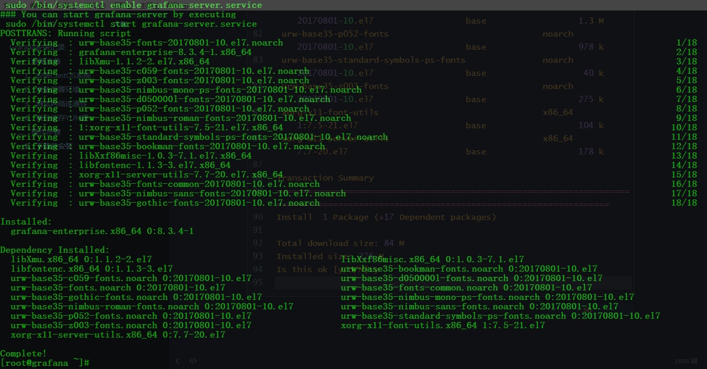Click 'libXmu.x86_64 0:1.1.2-2.el7' dependency entry
707x369 pixels.
click(81, 259)
